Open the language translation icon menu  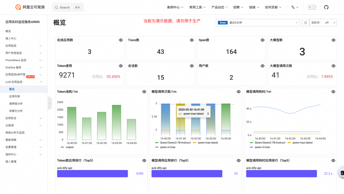[295, 7]
